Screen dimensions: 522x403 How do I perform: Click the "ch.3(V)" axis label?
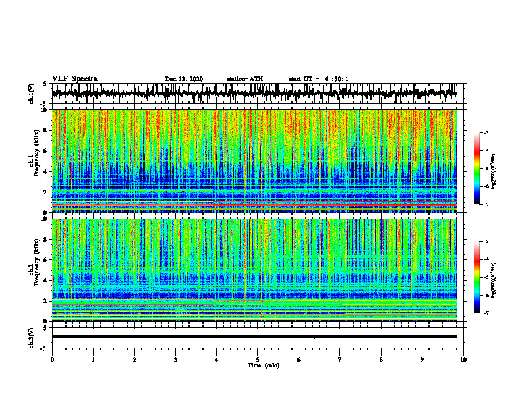pos(32,338)
